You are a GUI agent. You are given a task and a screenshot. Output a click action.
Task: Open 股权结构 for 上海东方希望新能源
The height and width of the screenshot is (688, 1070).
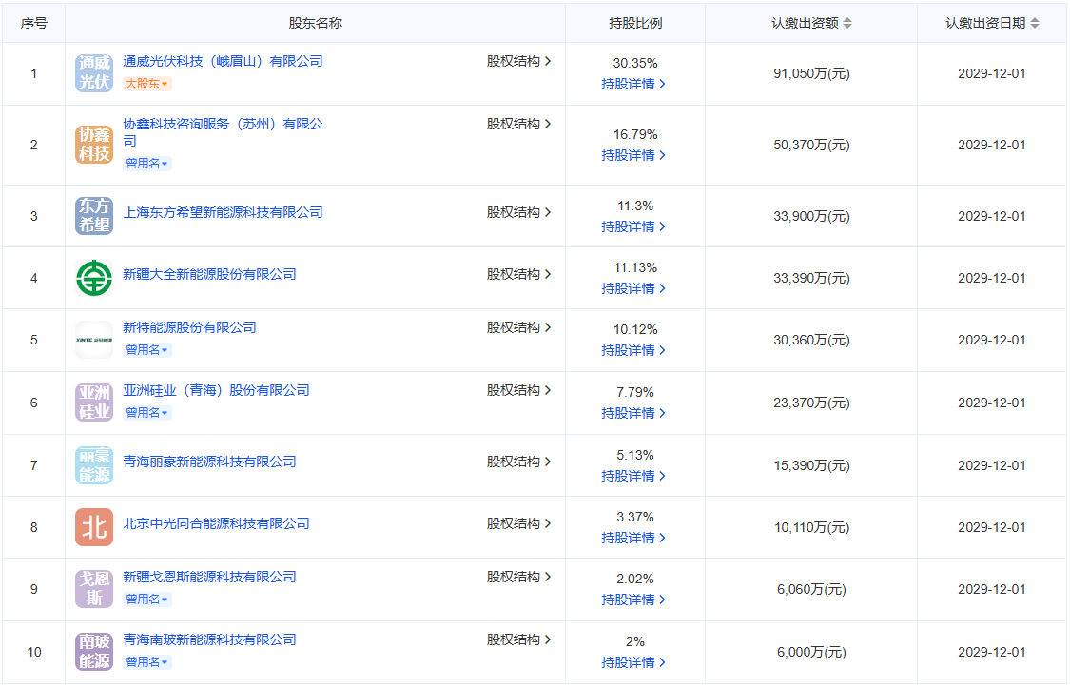[x=519, y=212]
